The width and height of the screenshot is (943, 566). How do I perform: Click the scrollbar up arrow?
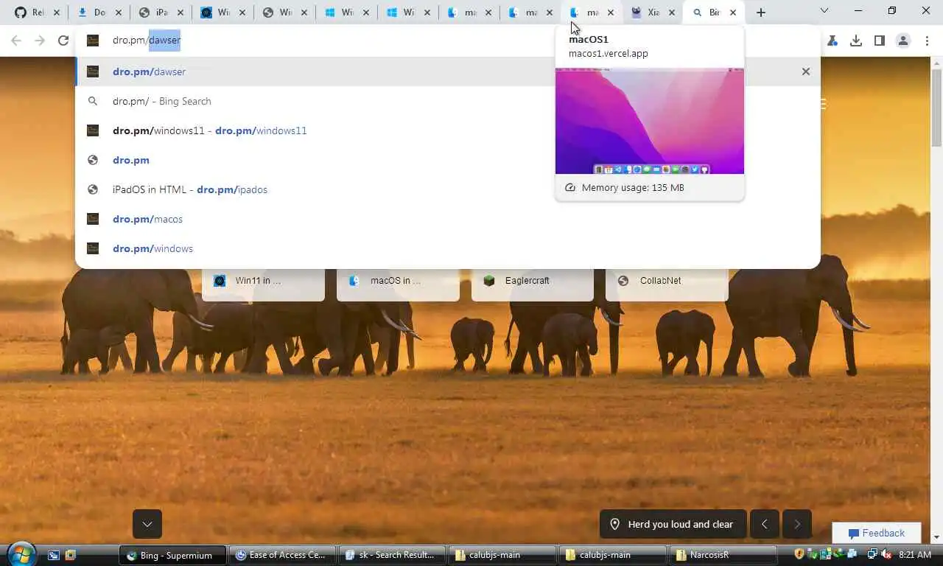click(x=936, y=63)
